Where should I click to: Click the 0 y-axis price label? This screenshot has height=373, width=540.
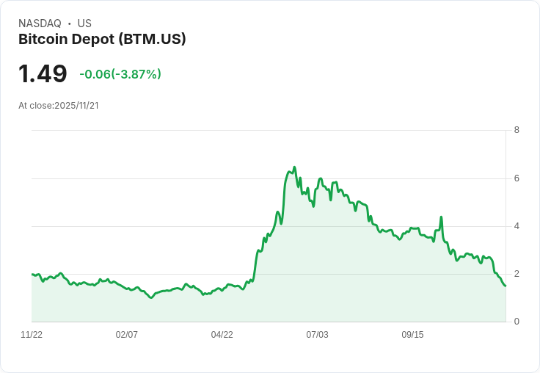click(x=517, y=322)
